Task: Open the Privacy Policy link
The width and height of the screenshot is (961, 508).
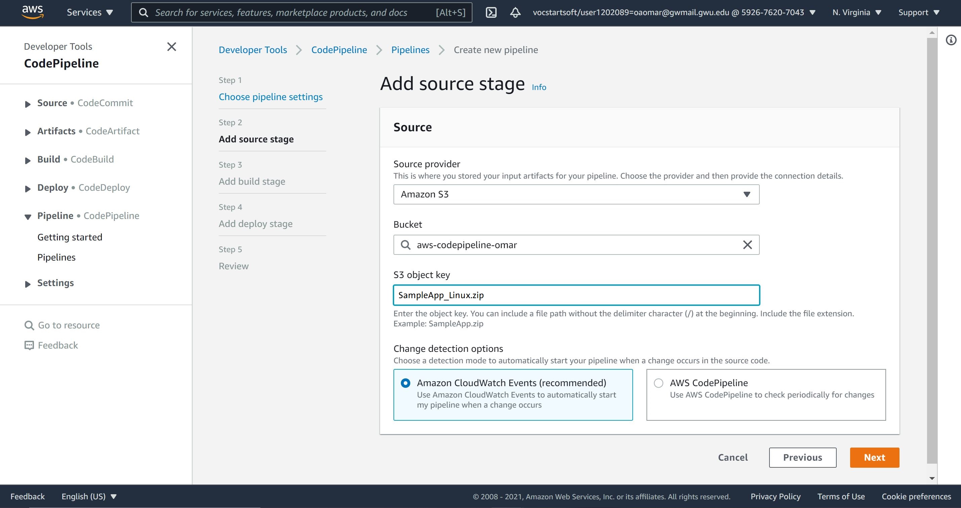Action: point(775,497)
